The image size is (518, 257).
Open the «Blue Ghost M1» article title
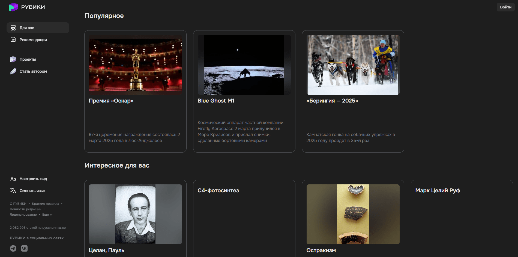(216, 101)
